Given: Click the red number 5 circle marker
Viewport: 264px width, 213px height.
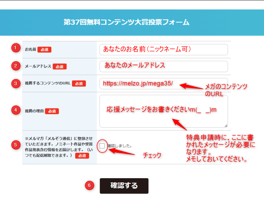Looking at the screenshot, I should coord(15,145).
